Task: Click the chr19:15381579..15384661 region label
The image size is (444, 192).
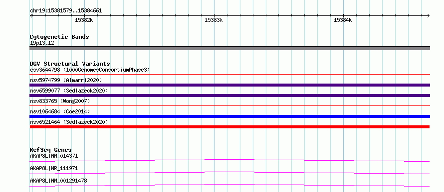Action: 66,11
